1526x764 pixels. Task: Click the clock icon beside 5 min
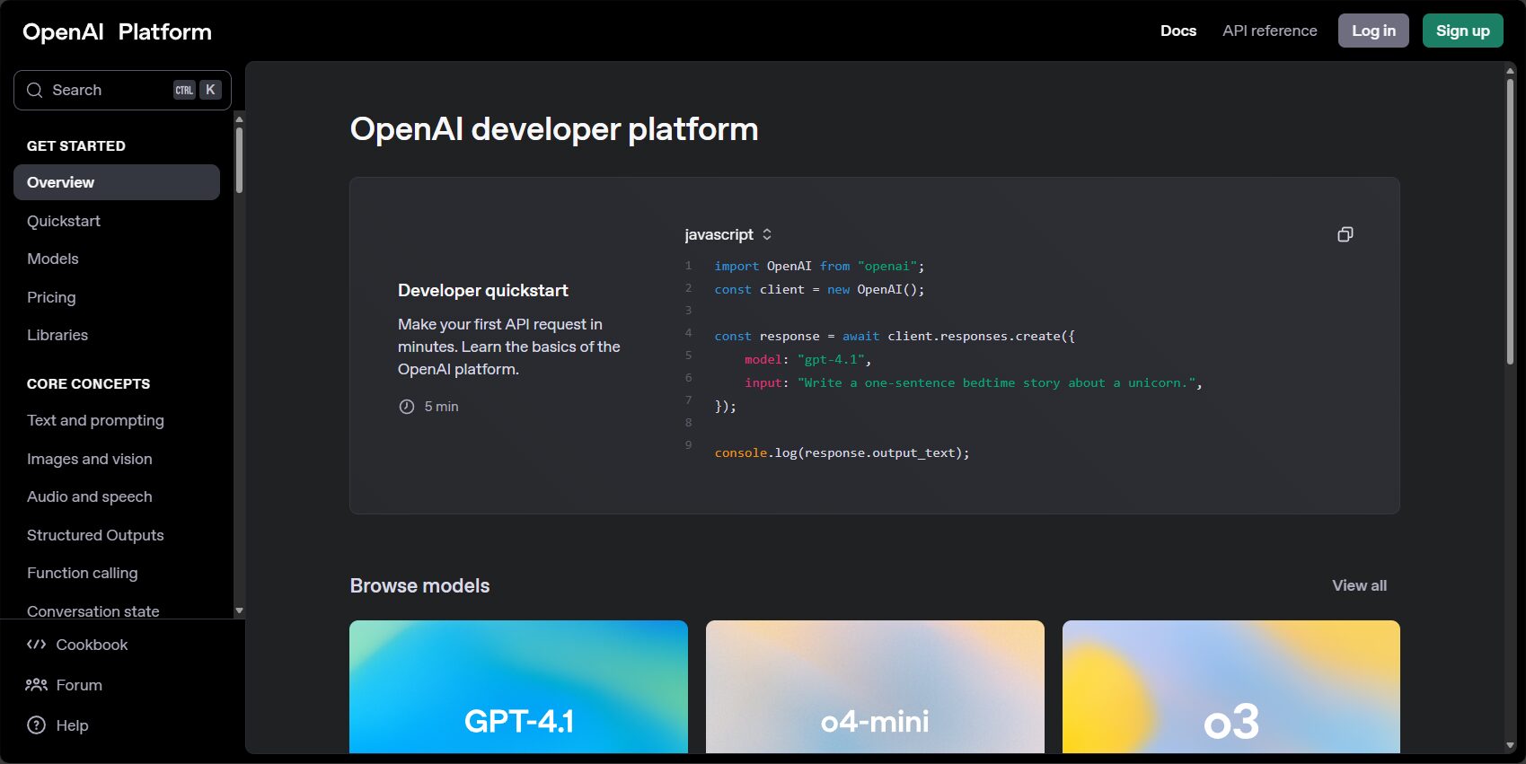[407, 407]
